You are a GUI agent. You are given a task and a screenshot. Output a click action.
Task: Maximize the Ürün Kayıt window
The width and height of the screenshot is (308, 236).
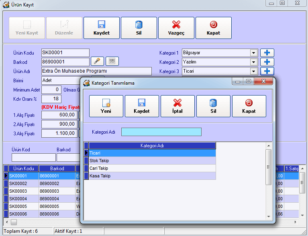tap(282, 3)
